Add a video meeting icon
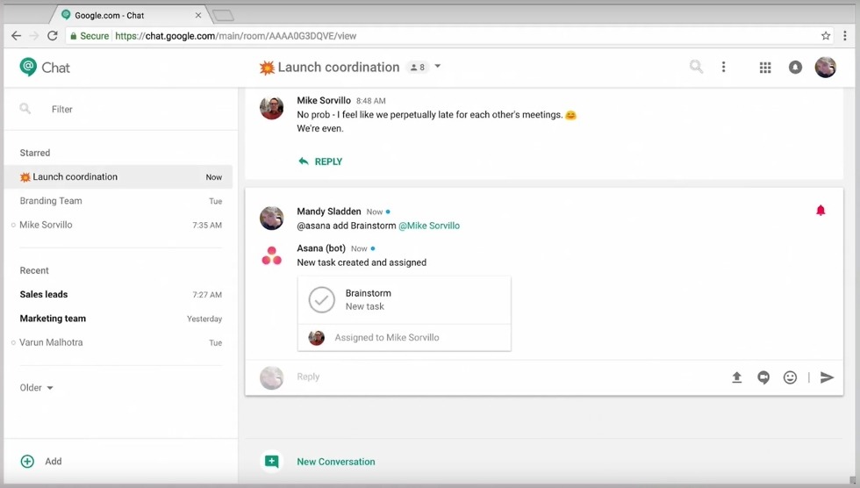 coord(763,377)
